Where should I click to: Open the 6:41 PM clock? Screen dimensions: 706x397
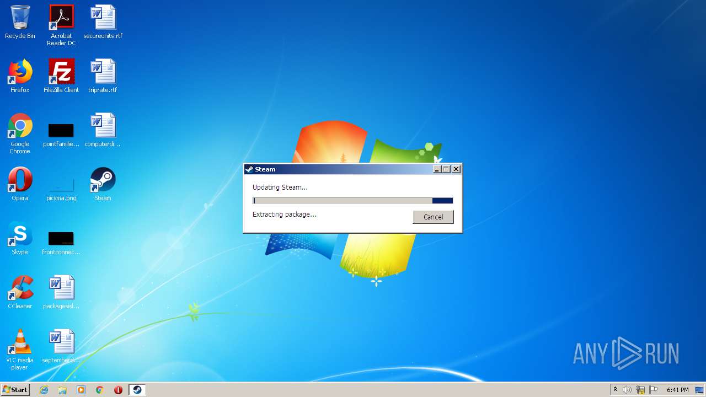tap(677, 390)
